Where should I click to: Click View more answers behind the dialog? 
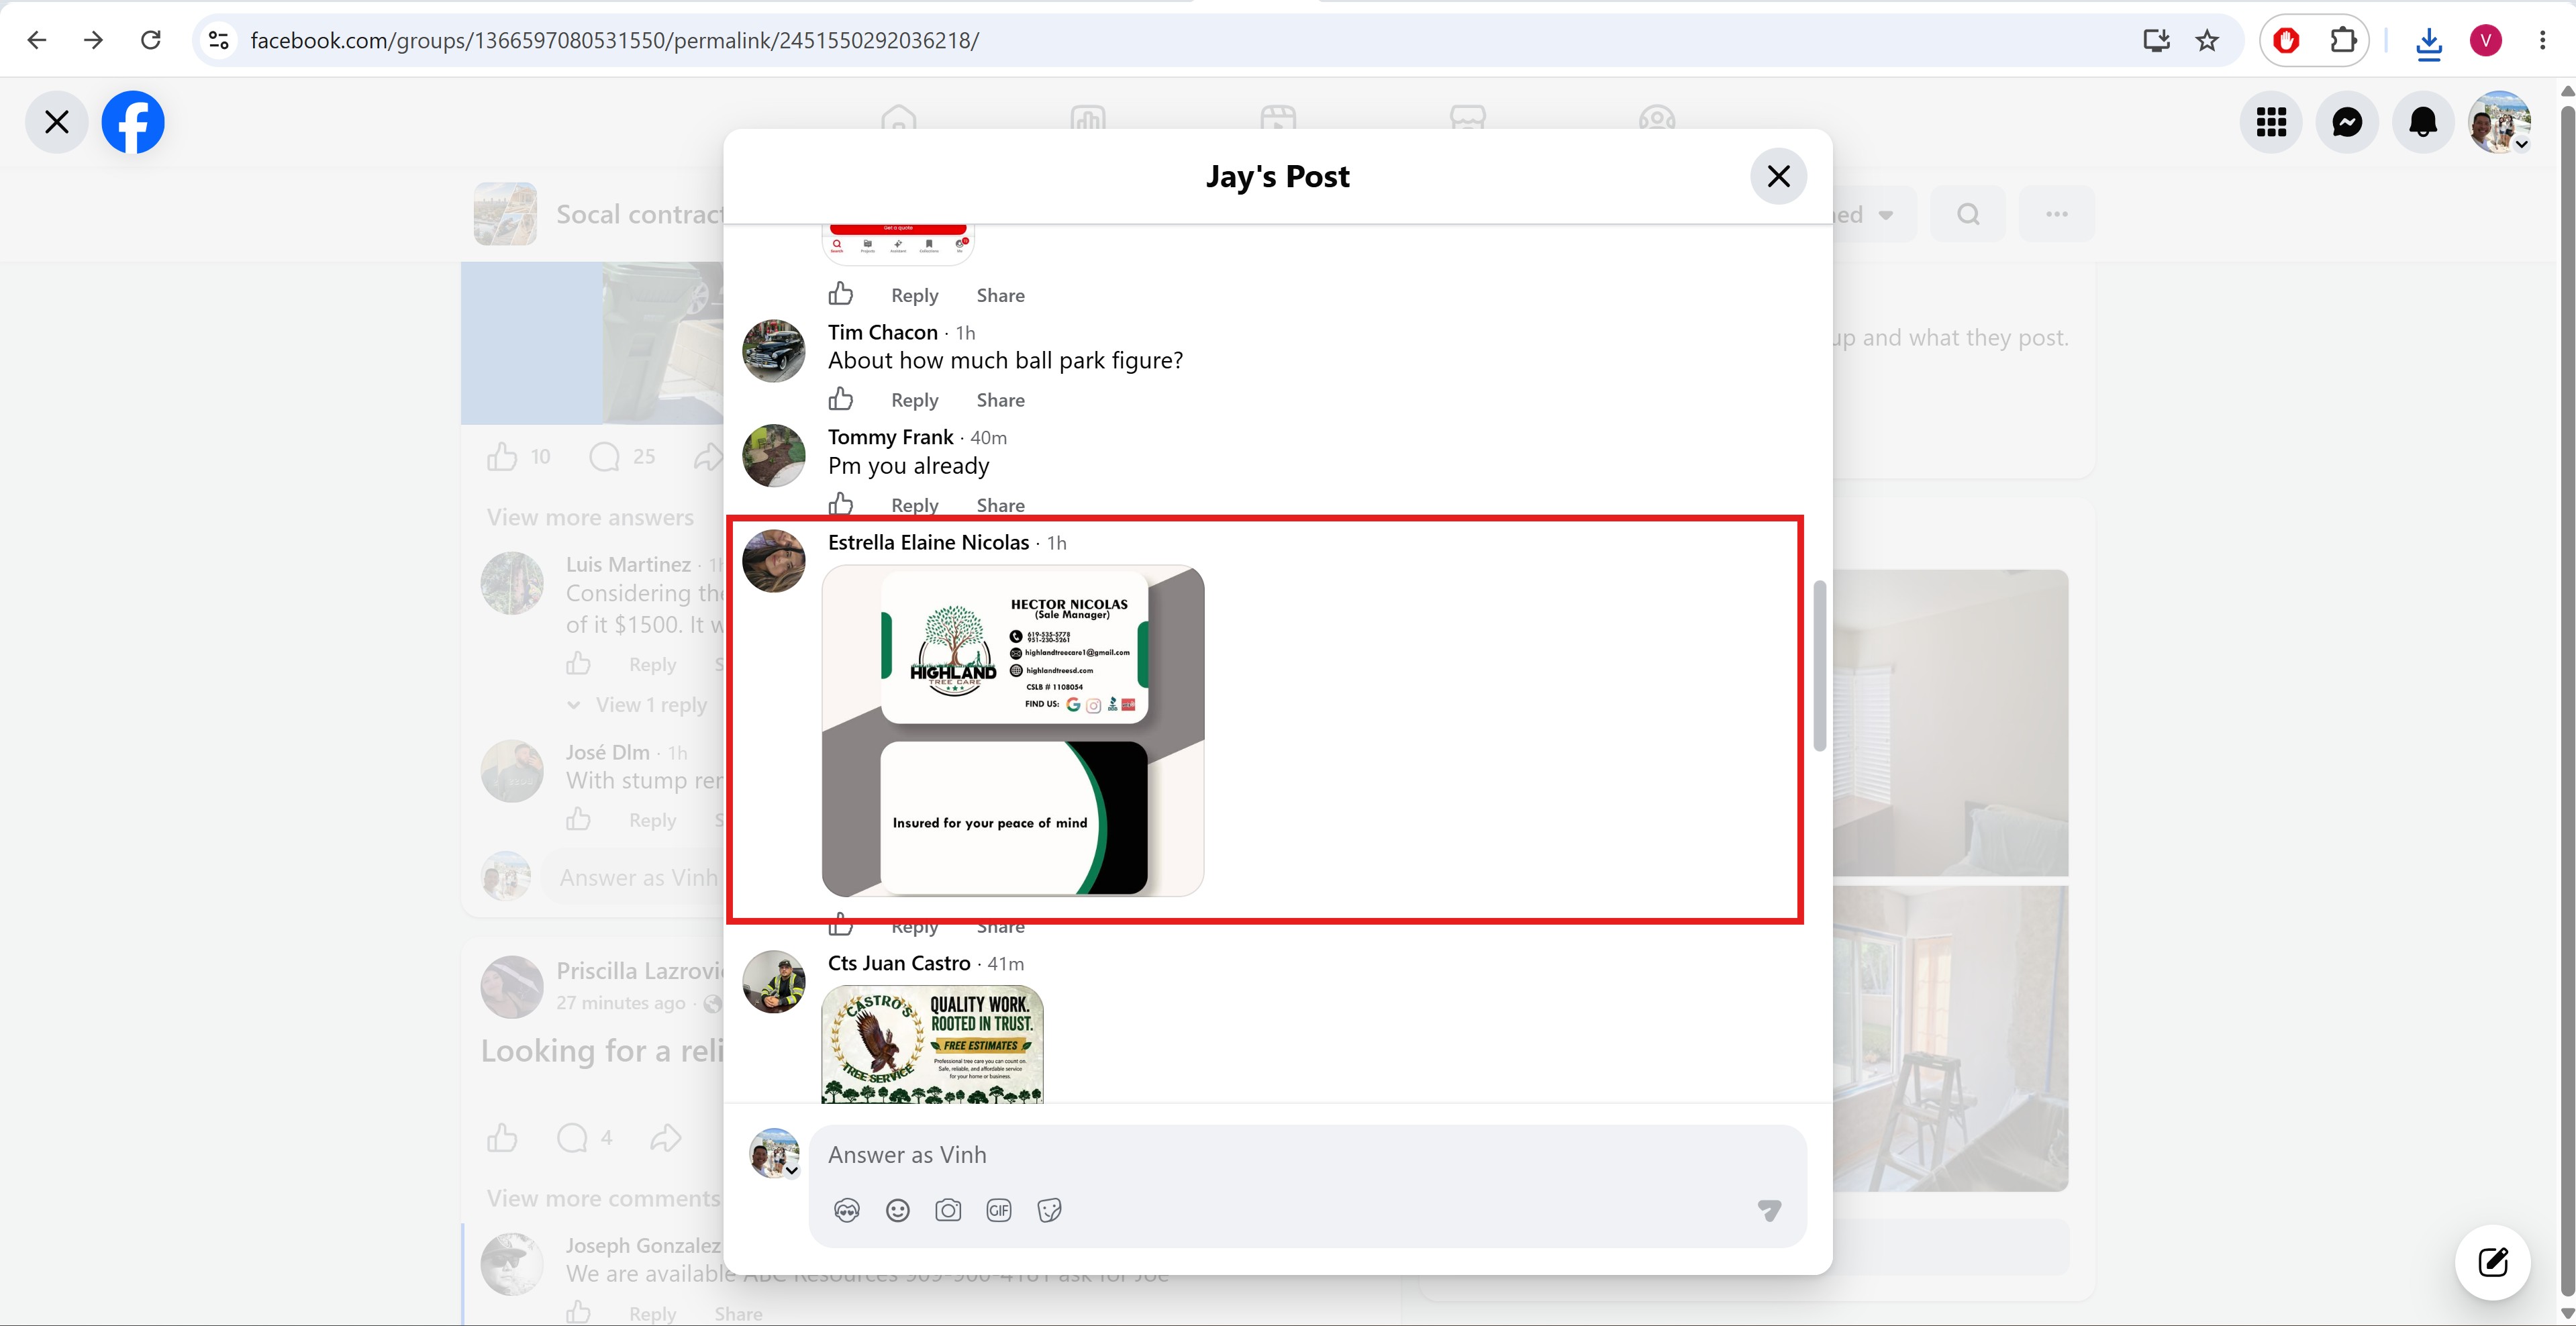[x=590, y=517]
